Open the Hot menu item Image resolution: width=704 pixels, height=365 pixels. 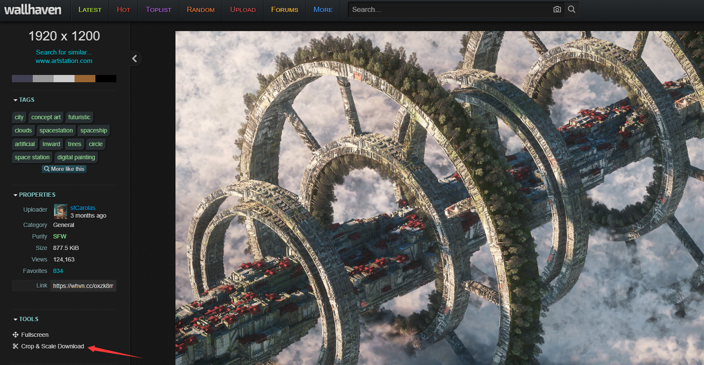[124, 10]
